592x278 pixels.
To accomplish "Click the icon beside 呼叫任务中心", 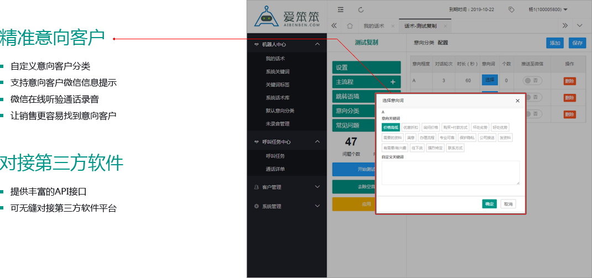I will tap(256, 141).
